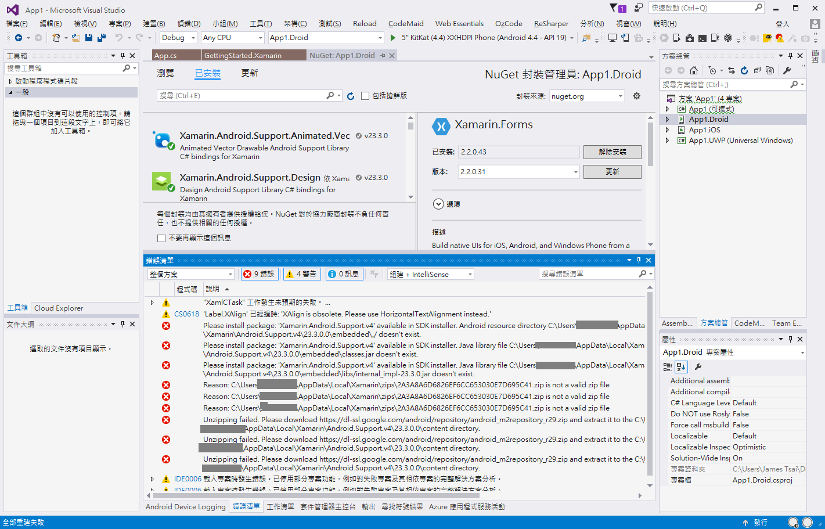Toggle the 9 錯誤 errors filter
The width and height of the screenshot is (825, 529).
(x=258, y=274)
